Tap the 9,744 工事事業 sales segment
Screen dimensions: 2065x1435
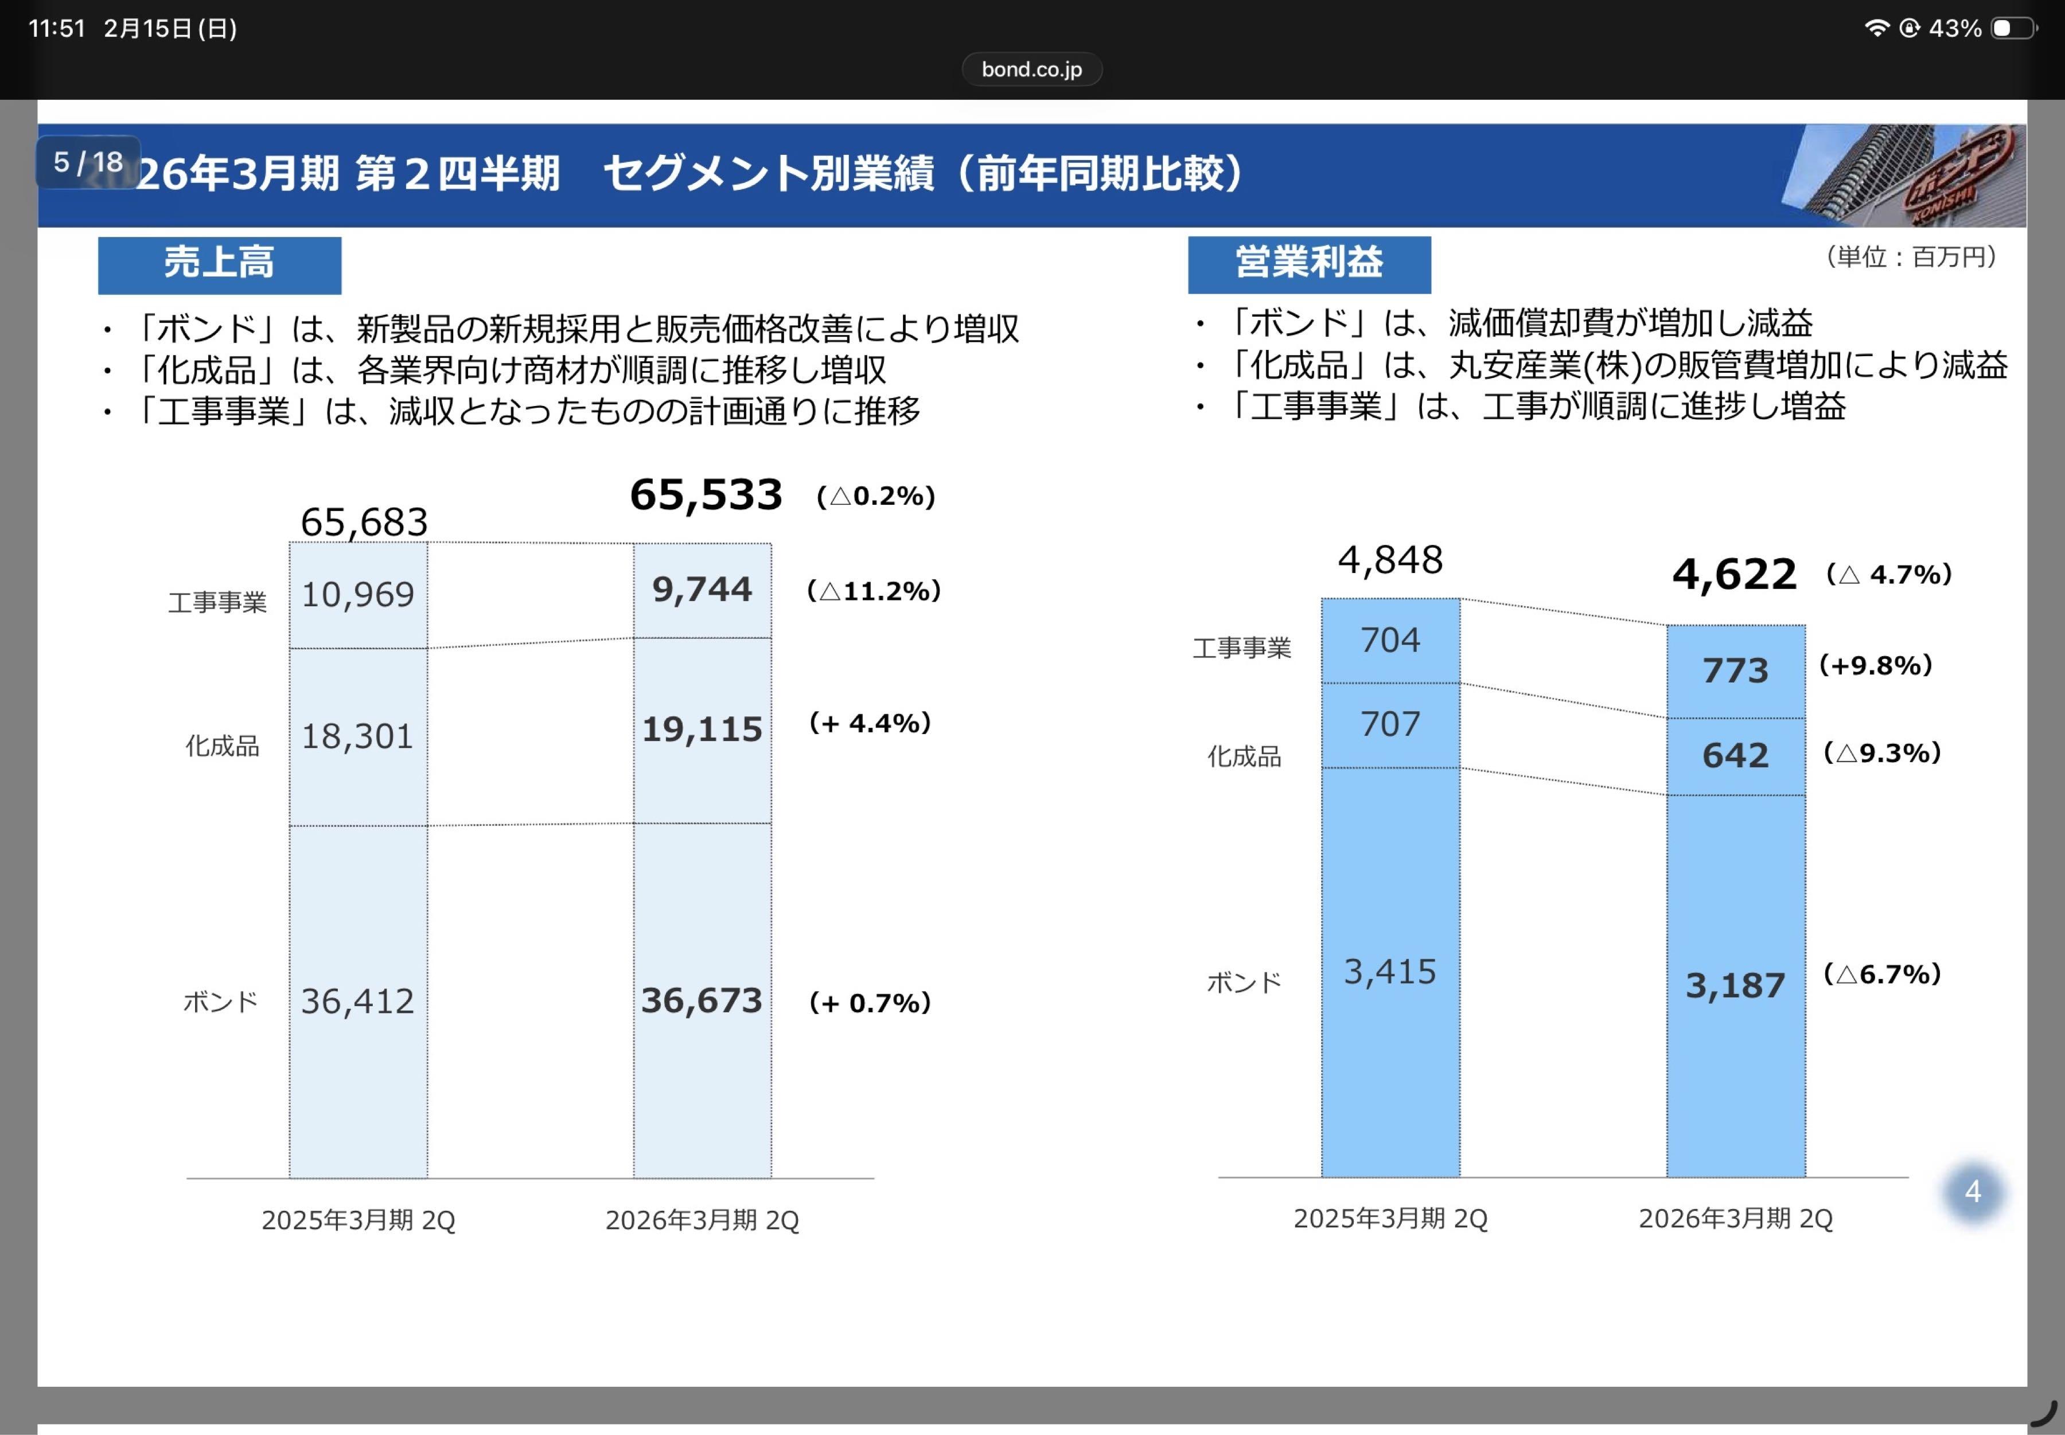click(702, 590)
